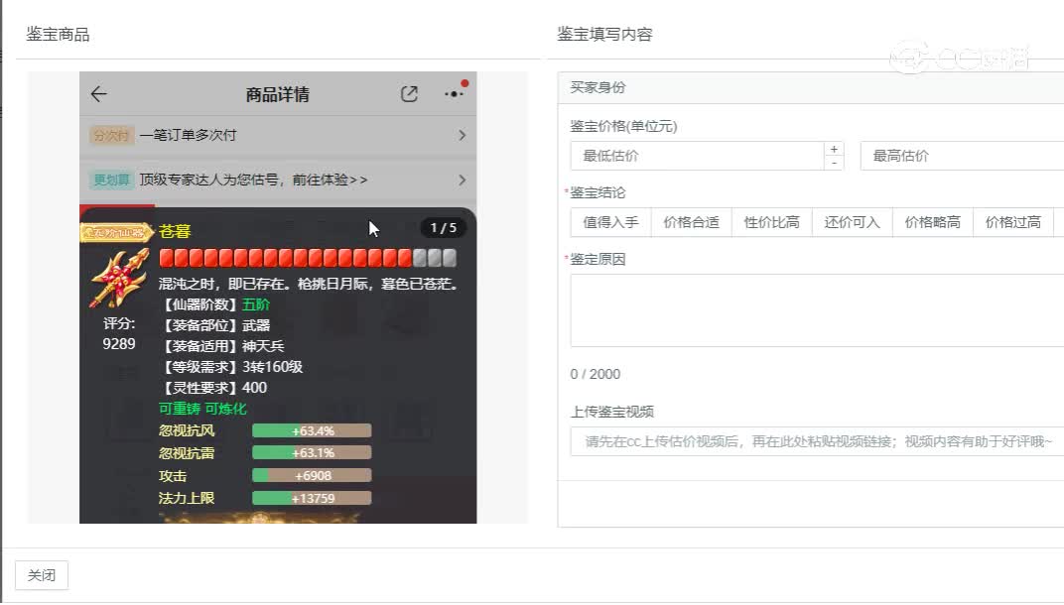
Task: Click the 【灵性要求】400 line
Action: 213,387
